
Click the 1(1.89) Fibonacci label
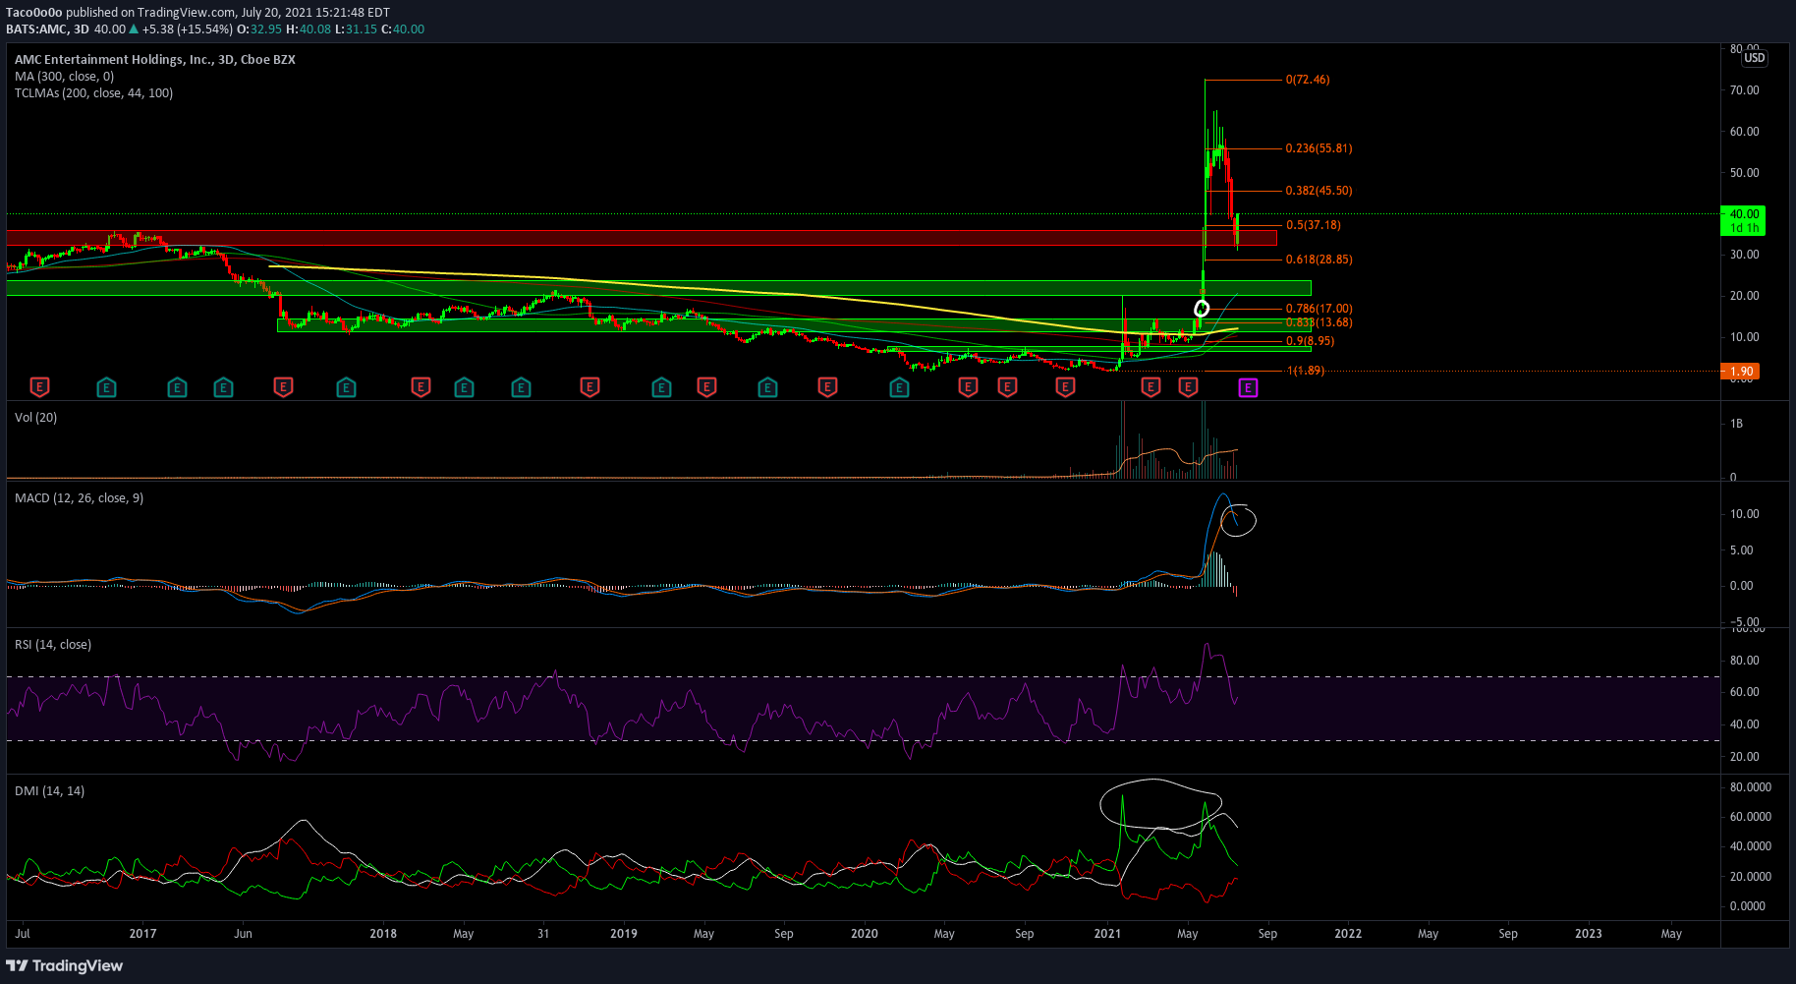pyautogui.click(x=1306, y=371)
